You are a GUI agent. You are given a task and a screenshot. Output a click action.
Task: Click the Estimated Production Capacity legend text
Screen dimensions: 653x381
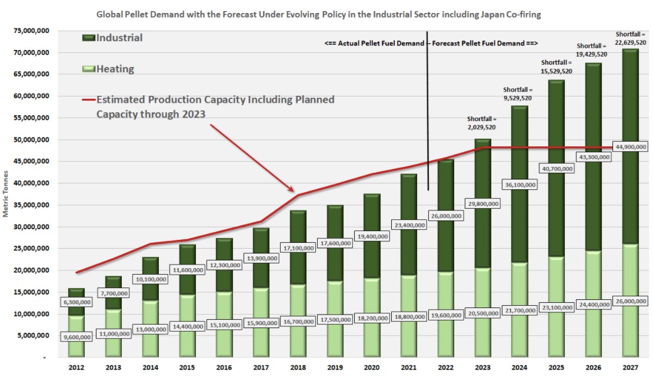215,106
